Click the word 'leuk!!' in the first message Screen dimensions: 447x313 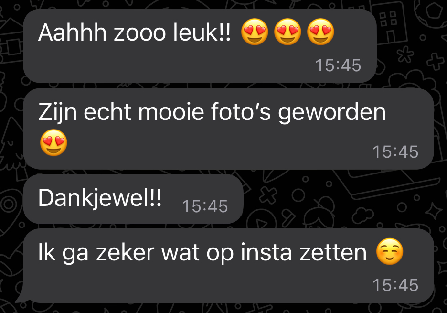[x=202, y=32]
